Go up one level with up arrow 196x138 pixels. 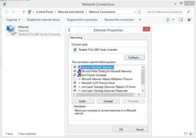(x=24, y=12)
